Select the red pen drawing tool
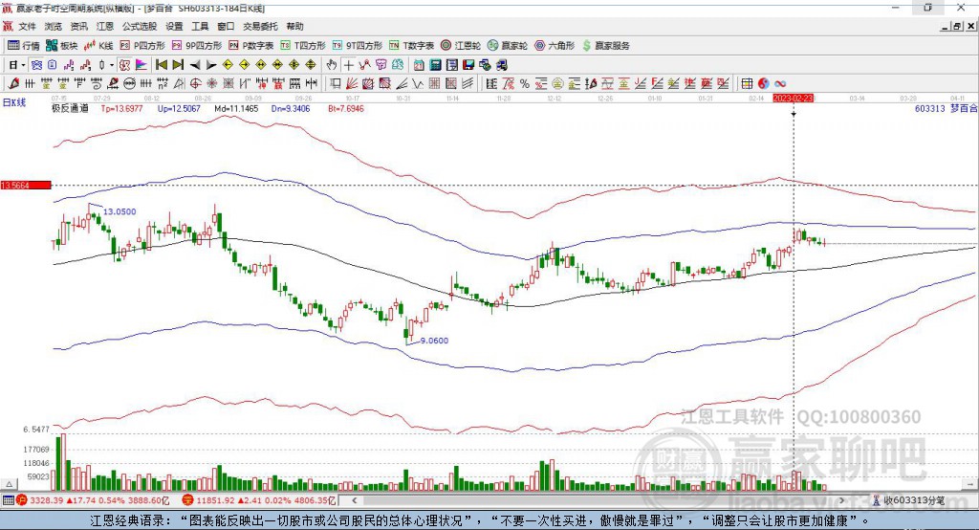This screenshot has width=979, height=530. pyautogui.click(x=13, y=83)
